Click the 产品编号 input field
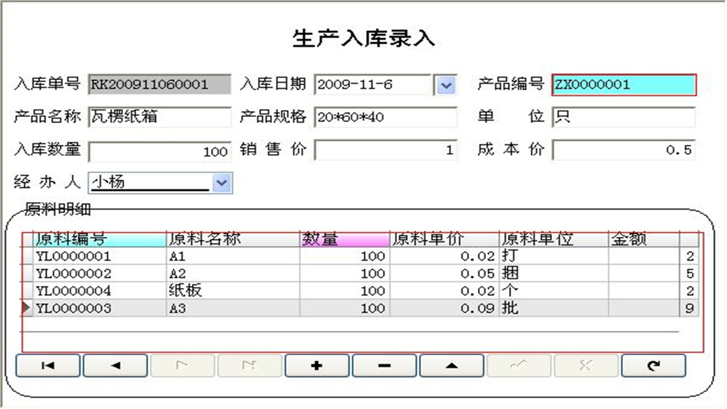This screenshot has width=727, height=409. tap(623, 85)
